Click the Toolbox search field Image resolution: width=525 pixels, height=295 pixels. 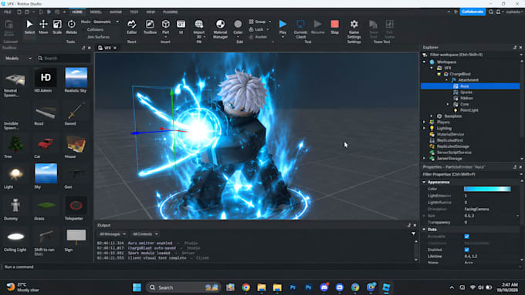pyautogui.click(x=63, y=58)
